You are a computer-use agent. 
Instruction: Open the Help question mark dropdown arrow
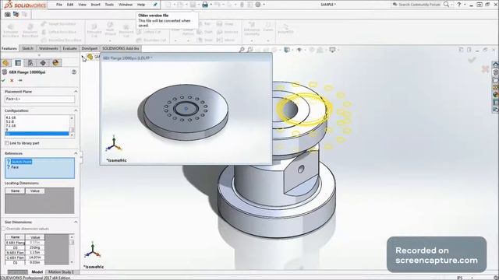(465, 5)
